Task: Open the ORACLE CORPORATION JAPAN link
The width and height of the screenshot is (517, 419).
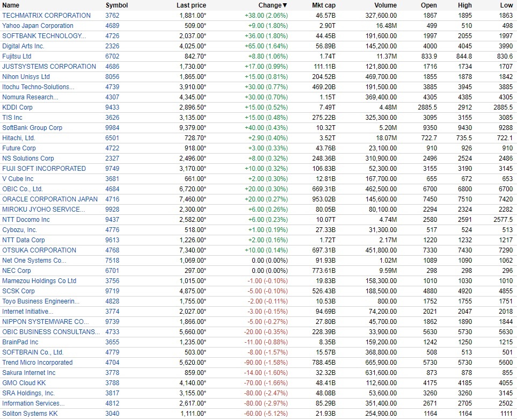Action: 50,200
